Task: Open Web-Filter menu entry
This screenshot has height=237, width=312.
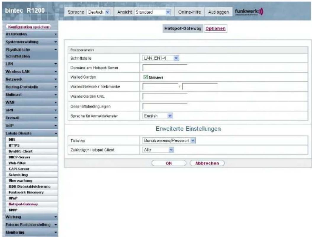Action: pyautogui.click(x=32, y=163)
